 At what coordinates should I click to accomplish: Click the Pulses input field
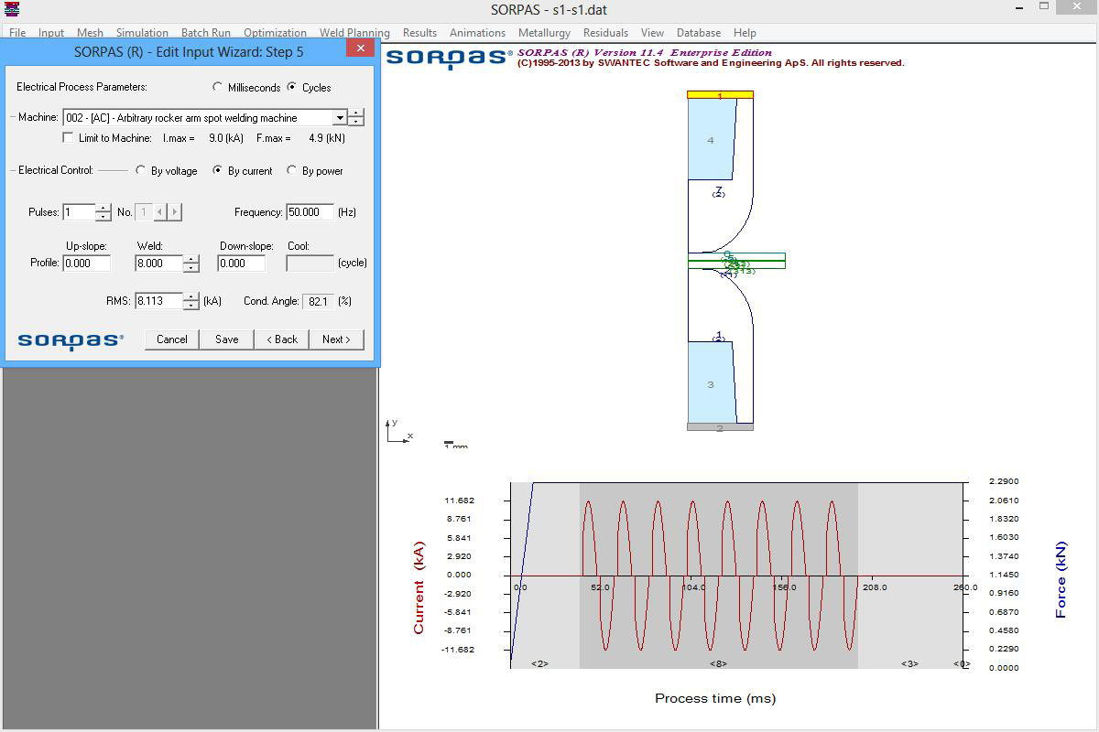pos(79,212)
